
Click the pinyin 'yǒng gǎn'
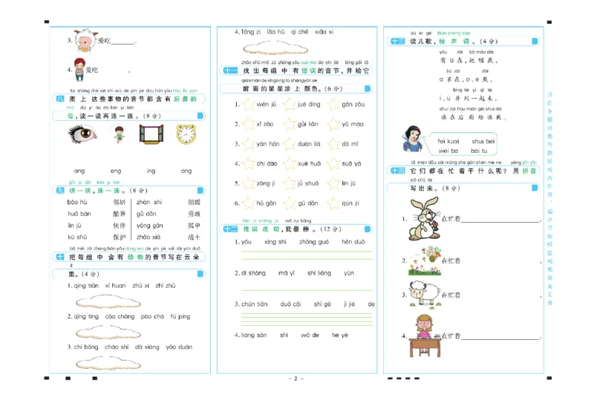[150, 226]
